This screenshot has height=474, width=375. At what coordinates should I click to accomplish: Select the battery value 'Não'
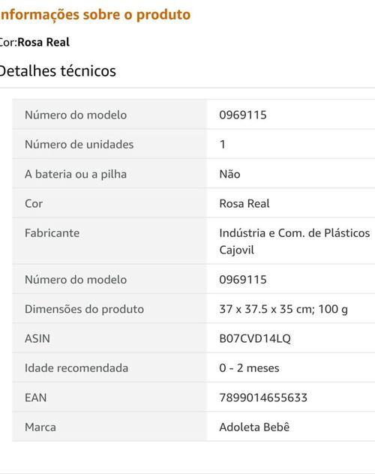coord(229,174)
